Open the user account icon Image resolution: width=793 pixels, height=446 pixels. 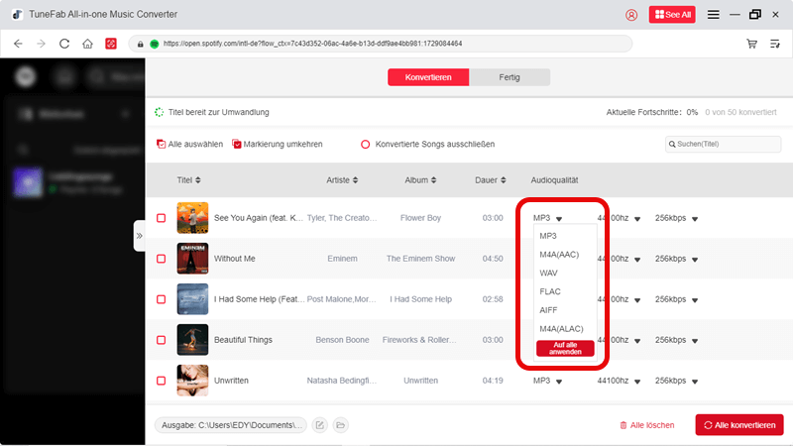point(631,15)
